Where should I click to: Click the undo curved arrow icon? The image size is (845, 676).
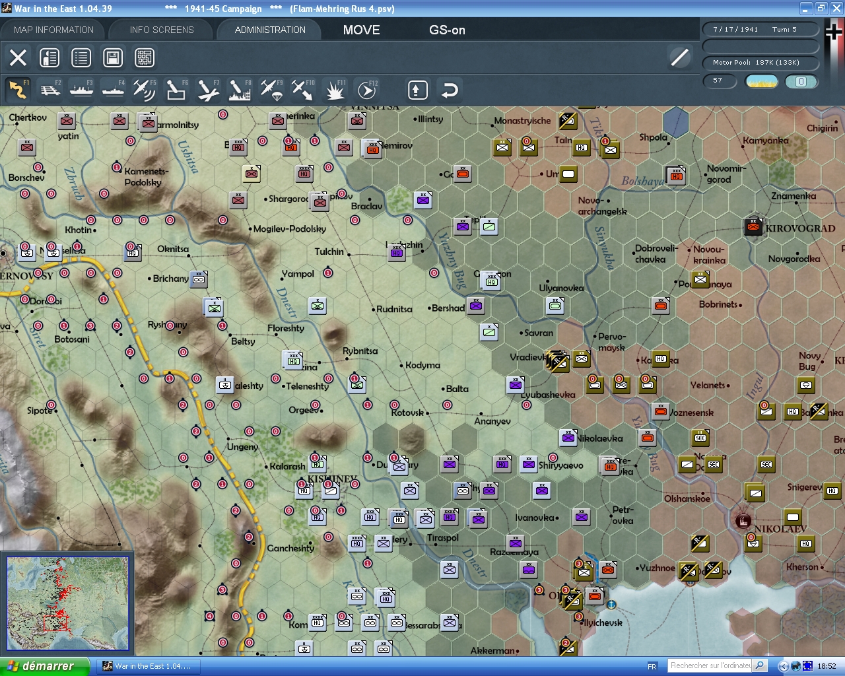450,90
